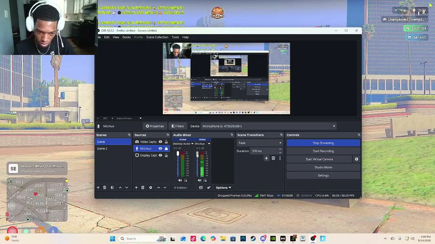Open source properties gear in Sources toolbar
This screenshot has width=435, height=244.
151,187
